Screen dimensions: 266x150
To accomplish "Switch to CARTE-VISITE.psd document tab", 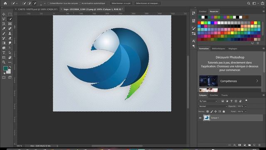I will tap(38, 9).
